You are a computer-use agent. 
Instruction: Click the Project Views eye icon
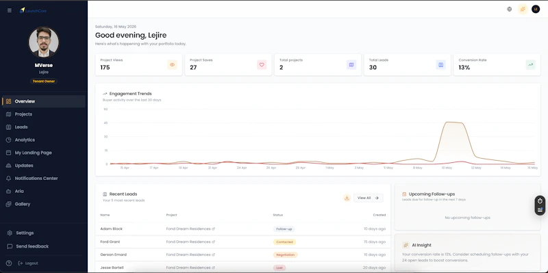172,64
